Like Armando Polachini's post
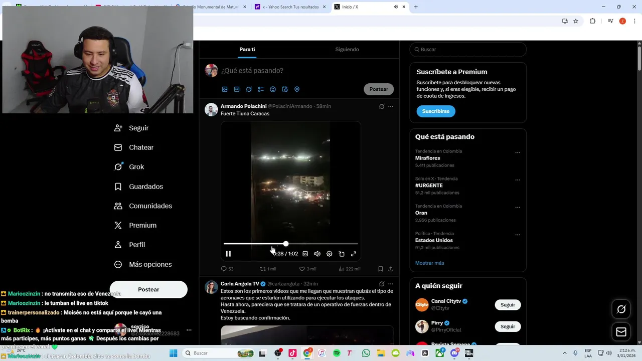The image size is (642, 361). pyautogui.click(x=307, y=269)
